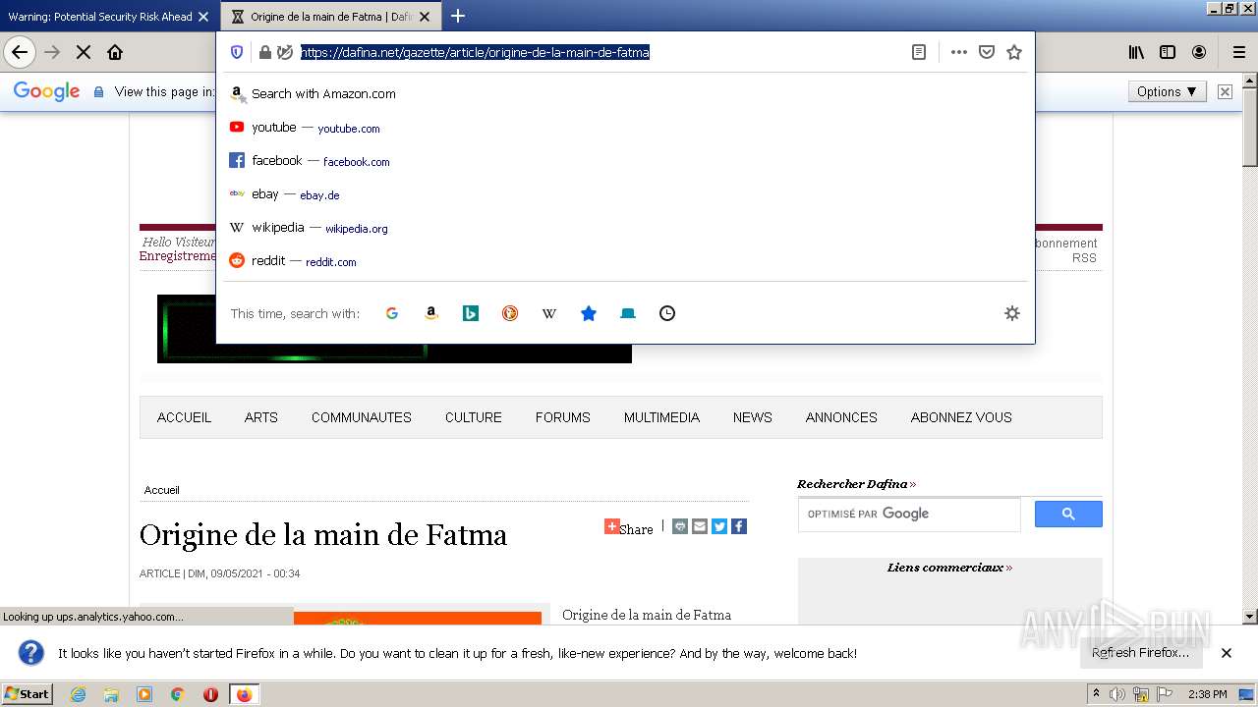Close the Security Risk warning tab
The width and height of the screenshot is (1258, 707).
pos(203,17)
